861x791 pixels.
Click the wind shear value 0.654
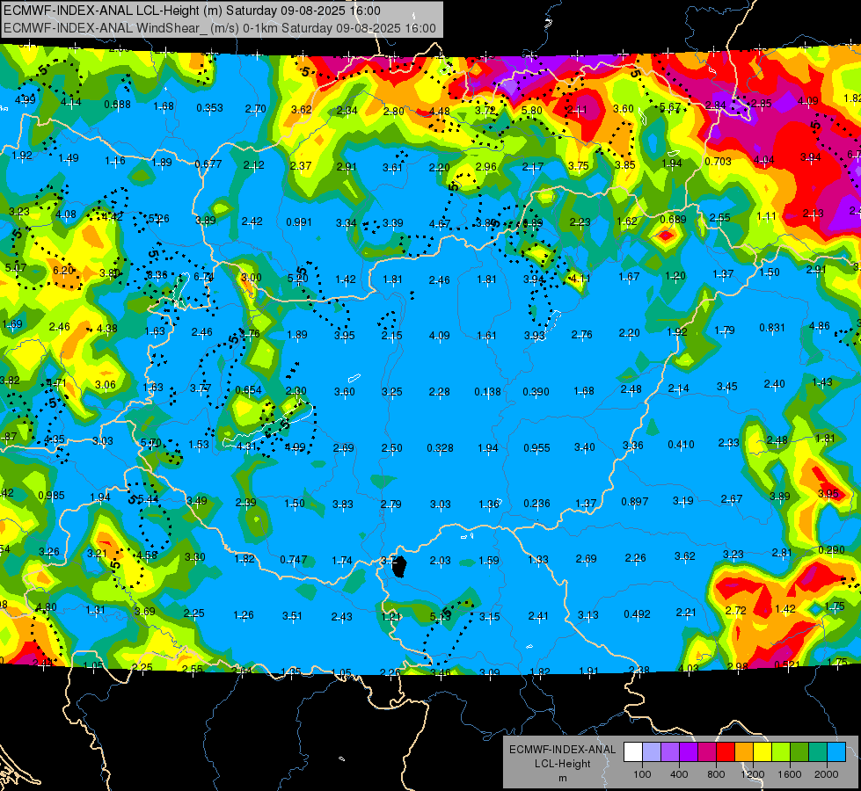click(x=248, y=389)
